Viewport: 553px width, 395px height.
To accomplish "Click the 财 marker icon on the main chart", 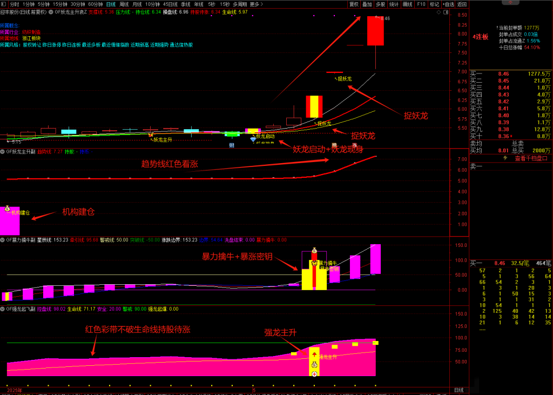I will click(232, 145).
